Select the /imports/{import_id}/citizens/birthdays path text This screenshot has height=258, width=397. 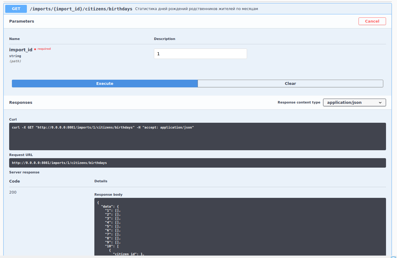(81, 9)
